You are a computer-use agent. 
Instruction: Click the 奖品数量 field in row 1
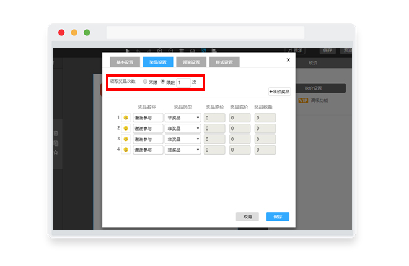pyautogui.click(x=265, y=118)
